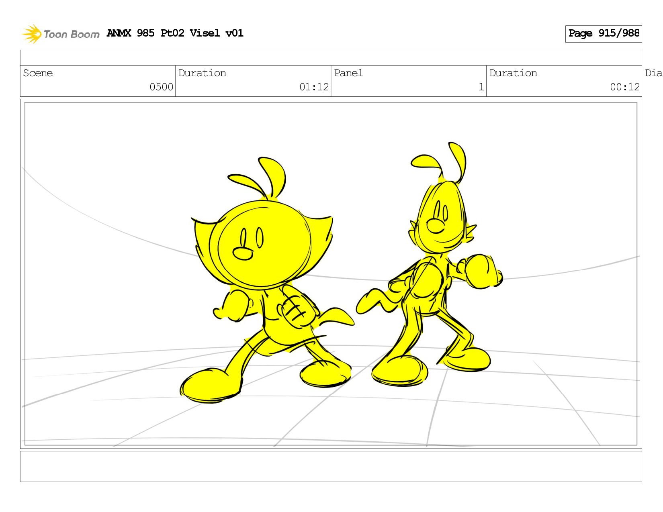Image resolution: width=663 pixels, height=512 pixels.
Task: Click the 'Panel' label
Action: (x=348, y=73)
